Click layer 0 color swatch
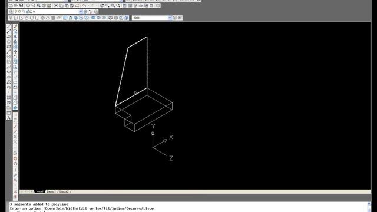 tap(31, 12)
